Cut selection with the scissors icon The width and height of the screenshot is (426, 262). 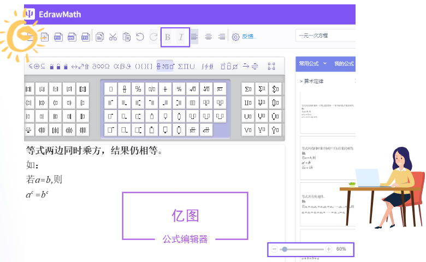[x=113, y=37]
